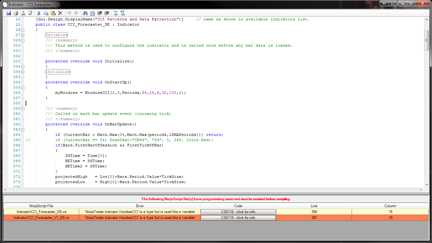Click the red programming errors message
This screenshot has height=243, width=432.
(x=216, y=199)
